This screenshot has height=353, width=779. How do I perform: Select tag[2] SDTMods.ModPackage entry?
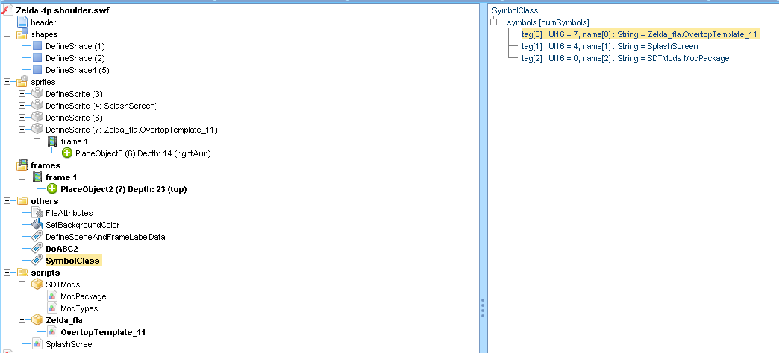[x=625, y=58]
